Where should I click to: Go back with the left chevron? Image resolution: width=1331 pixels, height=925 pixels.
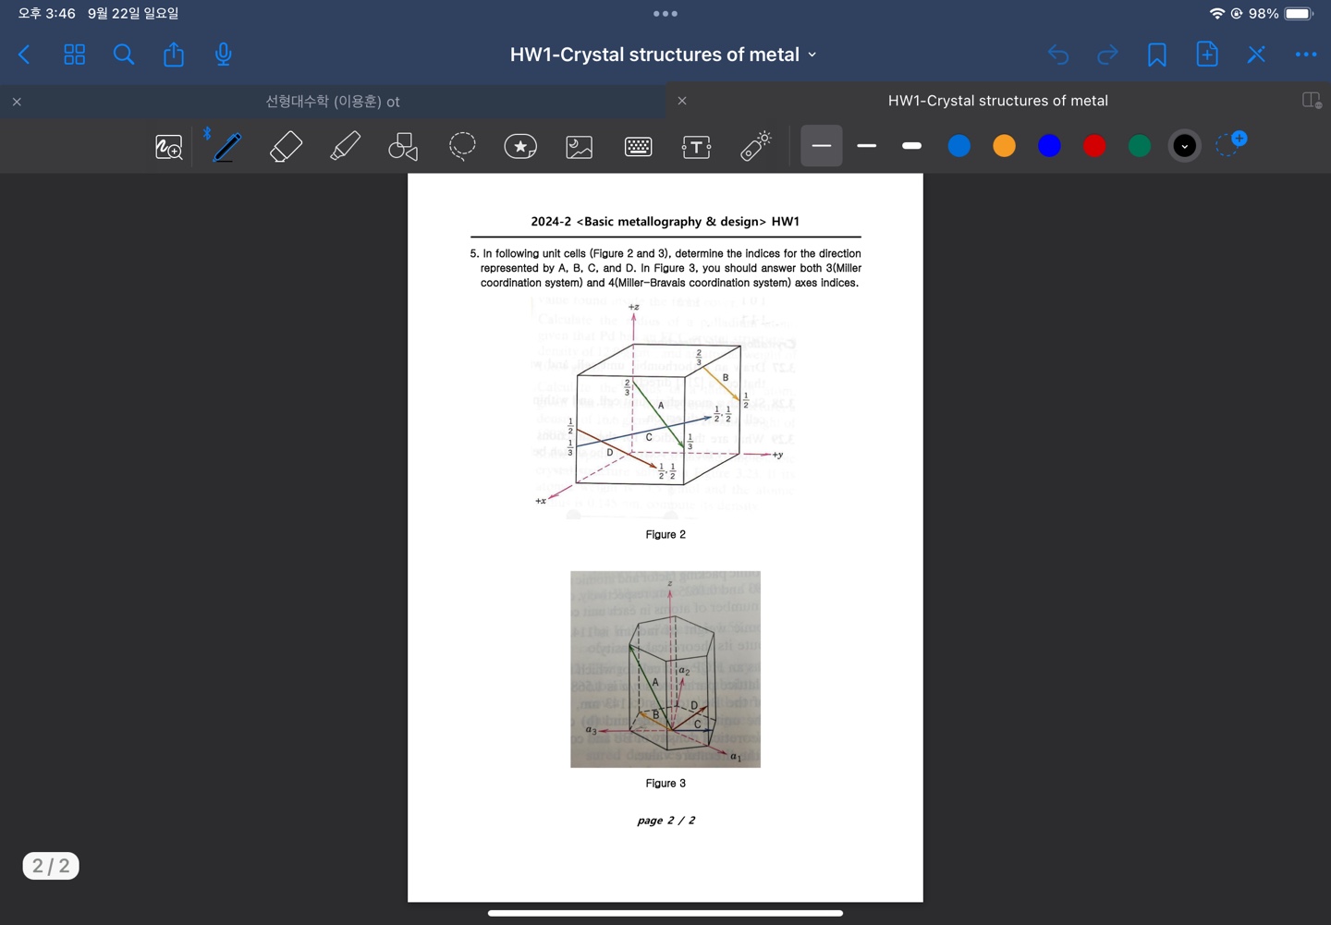(25, 55)
